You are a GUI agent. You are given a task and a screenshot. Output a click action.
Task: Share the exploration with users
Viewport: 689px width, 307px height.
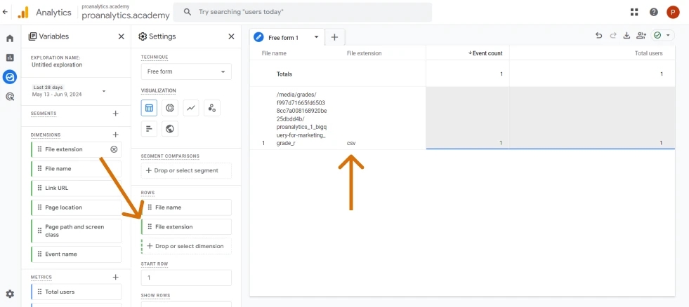(641, 36)
